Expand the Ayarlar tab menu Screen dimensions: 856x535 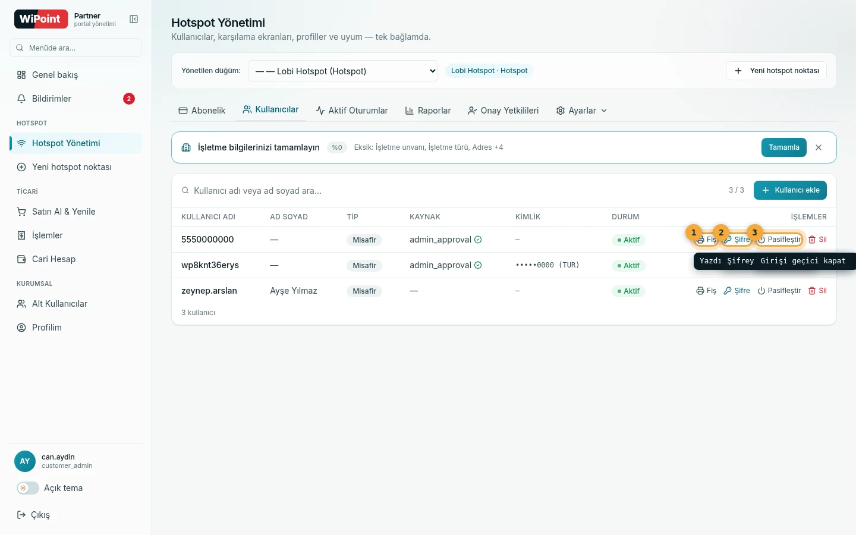(x=581, y=111)
